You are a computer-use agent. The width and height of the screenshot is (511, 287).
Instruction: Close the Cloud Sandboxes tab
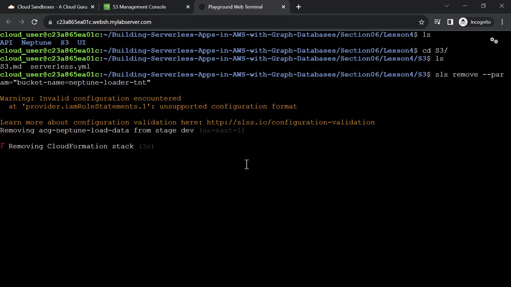tap(93, 7)
